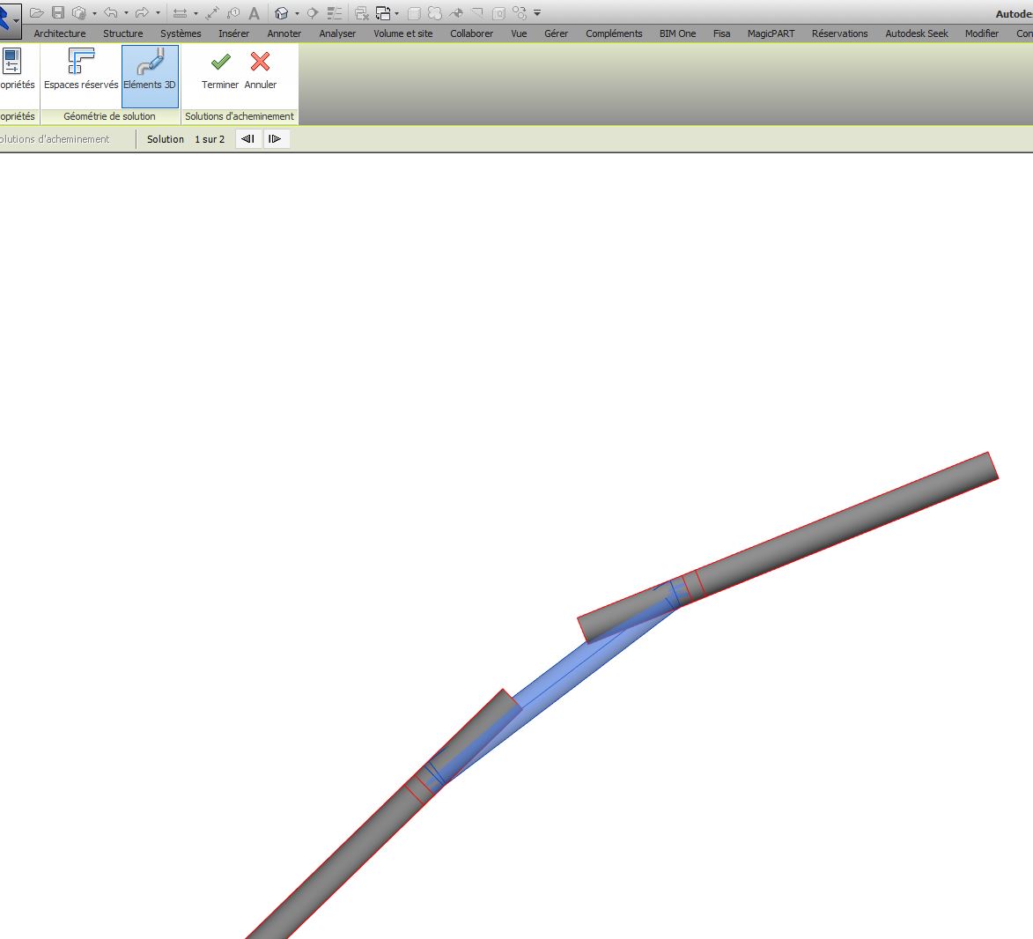Expand the Undo history dropdown arrow

point(126,13)
